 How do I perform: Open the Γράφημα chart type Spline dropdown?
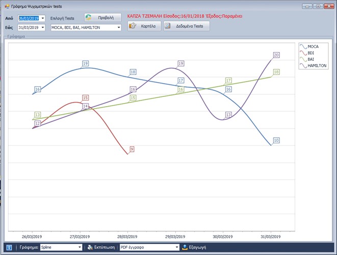click(x=80, y=247)
